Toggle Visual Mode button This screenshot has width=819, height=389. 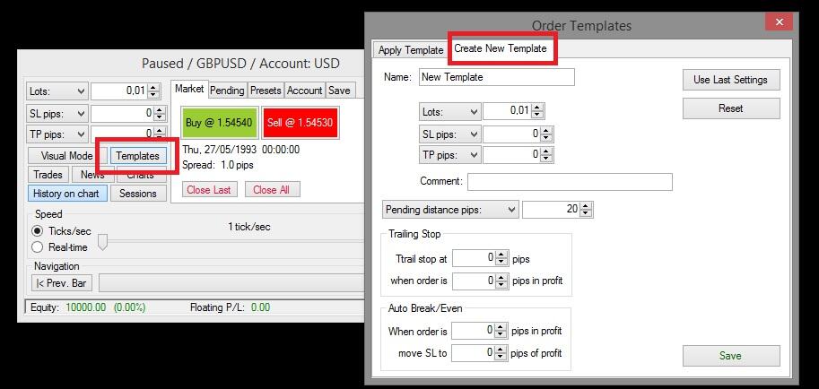(67, 156)
